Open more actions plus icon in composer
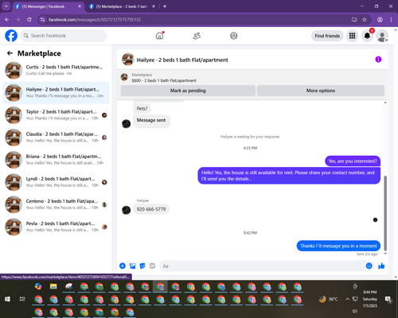The height and width of the screenshot is (318, 398). point(123,266)
